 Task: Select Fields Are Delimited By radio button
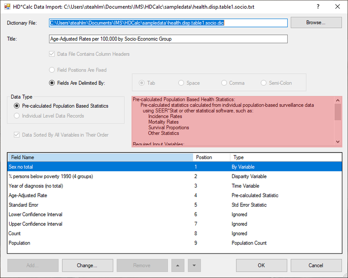coord(52,83)
